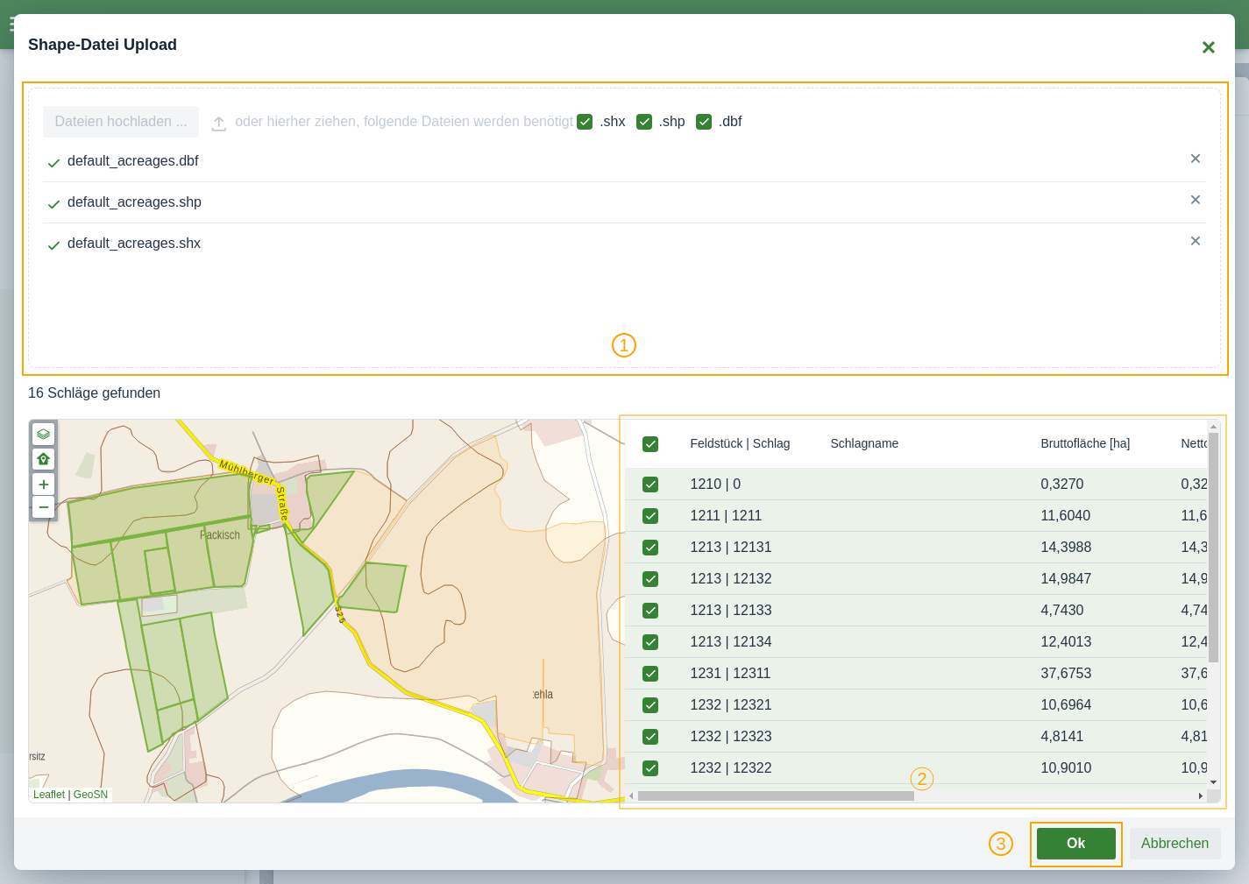This screenshot has height=884, width=1249.
Task: Click the 11,6040 Bruttofläche value
Action: (x=1066, y=516)
